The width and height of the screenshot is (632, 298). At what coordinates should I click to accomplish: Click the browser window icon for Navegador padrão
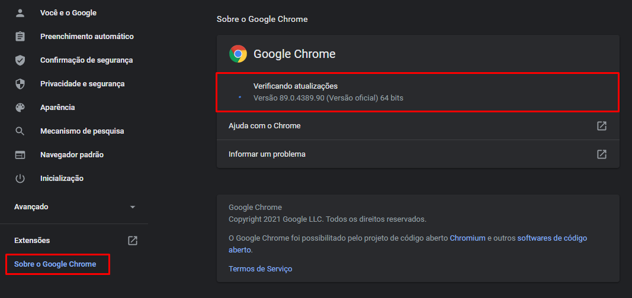(20, 155)
